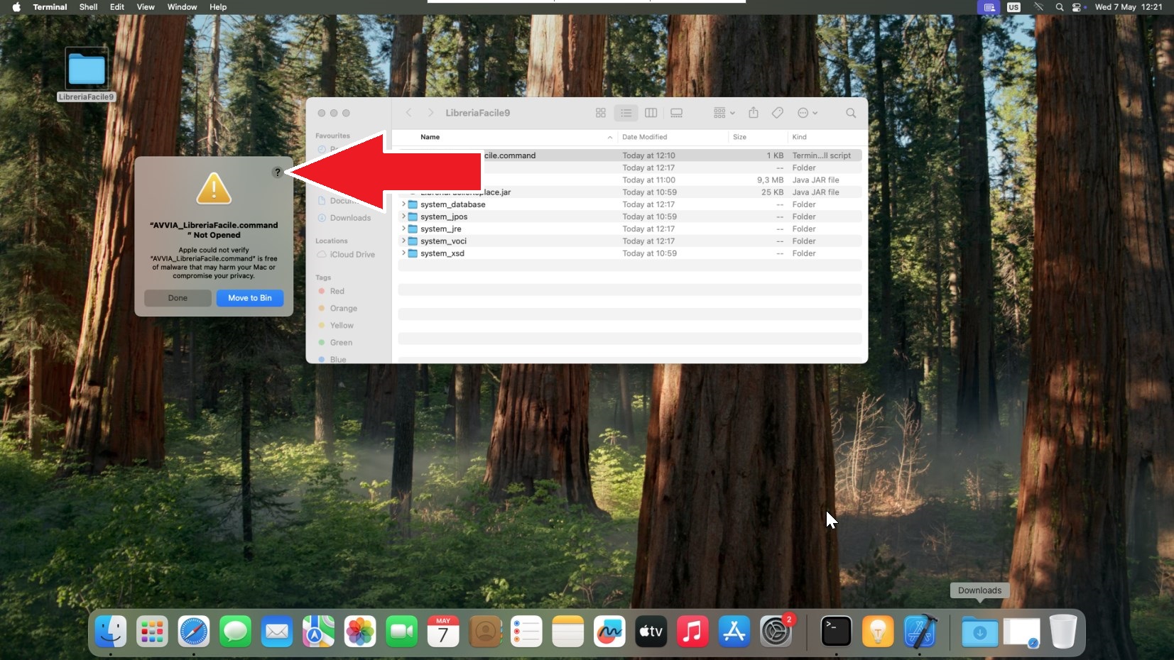Click the help question mark in alert
1174x660 pixels.
277,172
